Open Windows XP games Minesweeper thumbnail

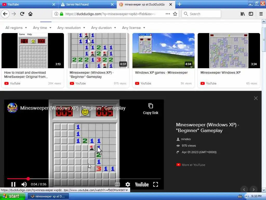point(164,51)
